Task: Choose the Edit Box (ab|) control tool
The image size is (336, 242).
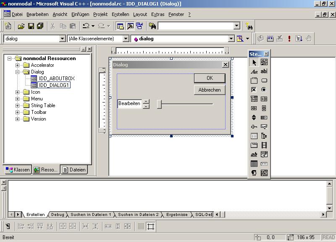Action: (264, 71)
